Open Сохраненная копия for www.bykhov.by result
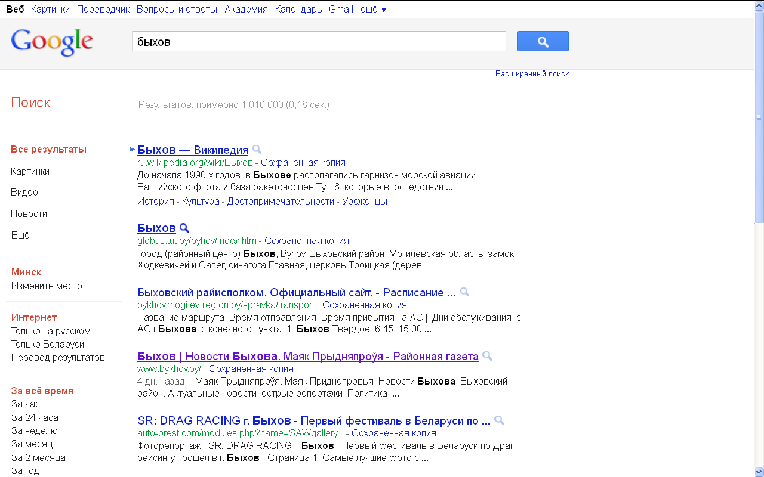 click(251, 368)
